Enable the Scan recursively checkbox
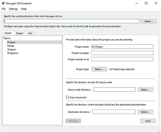The image size is (161, 132). (68, 97)
